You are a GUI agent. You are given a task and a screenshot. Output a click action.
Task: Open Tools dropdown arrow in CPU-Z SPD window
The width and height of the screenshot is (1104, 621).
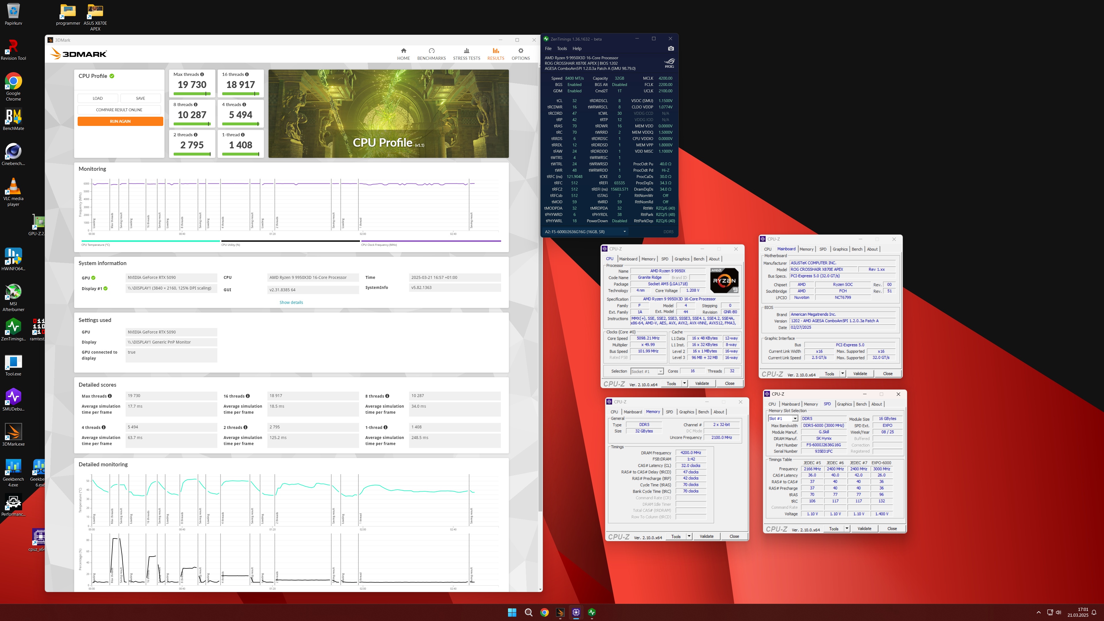click(847, 529)
